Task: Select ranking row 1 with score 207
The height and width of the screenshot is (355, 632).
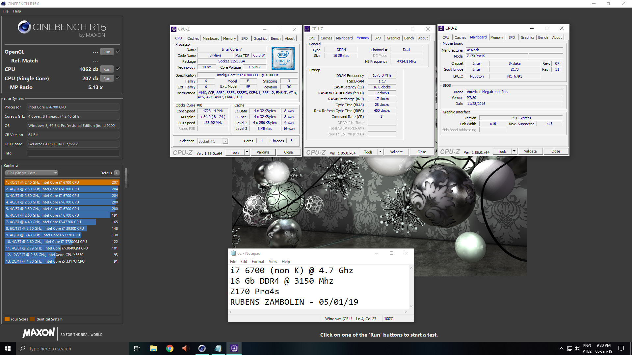Action: click(62, 182)
